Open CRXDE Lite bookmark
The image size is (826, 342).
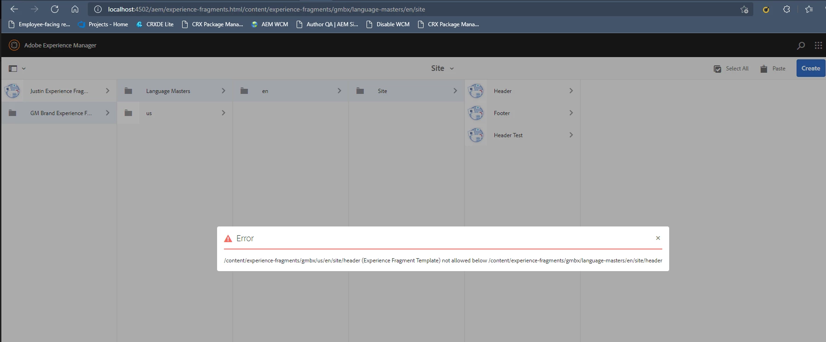[155, 24]
